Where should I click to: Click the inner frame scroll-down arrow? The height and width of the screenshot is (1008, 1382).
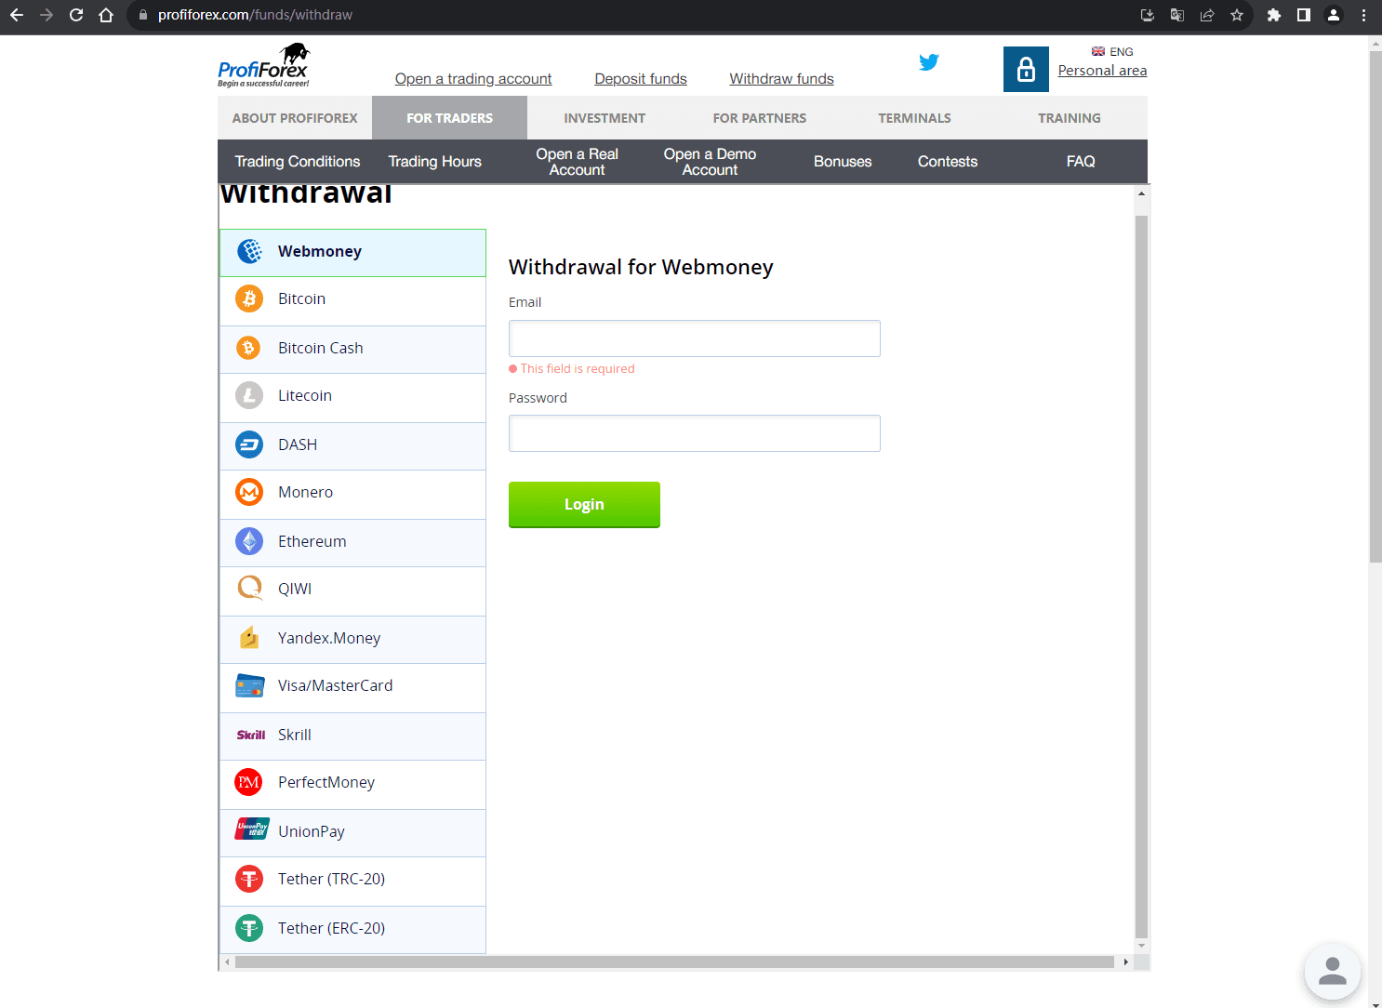[x=1141, y=946]
